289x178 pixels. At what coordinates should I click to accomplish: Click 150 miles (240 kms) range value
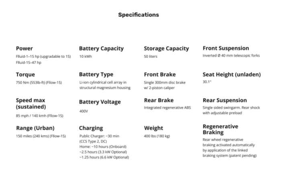tap(41, 136)
